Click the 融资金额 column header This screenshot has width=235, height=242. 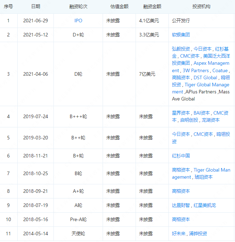click(x=152, y=6)
